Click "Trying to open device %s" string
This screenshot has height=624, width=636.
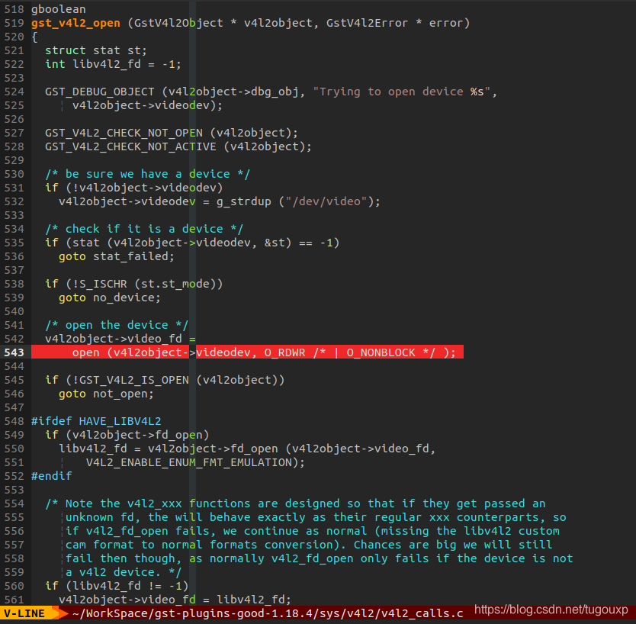402,92
